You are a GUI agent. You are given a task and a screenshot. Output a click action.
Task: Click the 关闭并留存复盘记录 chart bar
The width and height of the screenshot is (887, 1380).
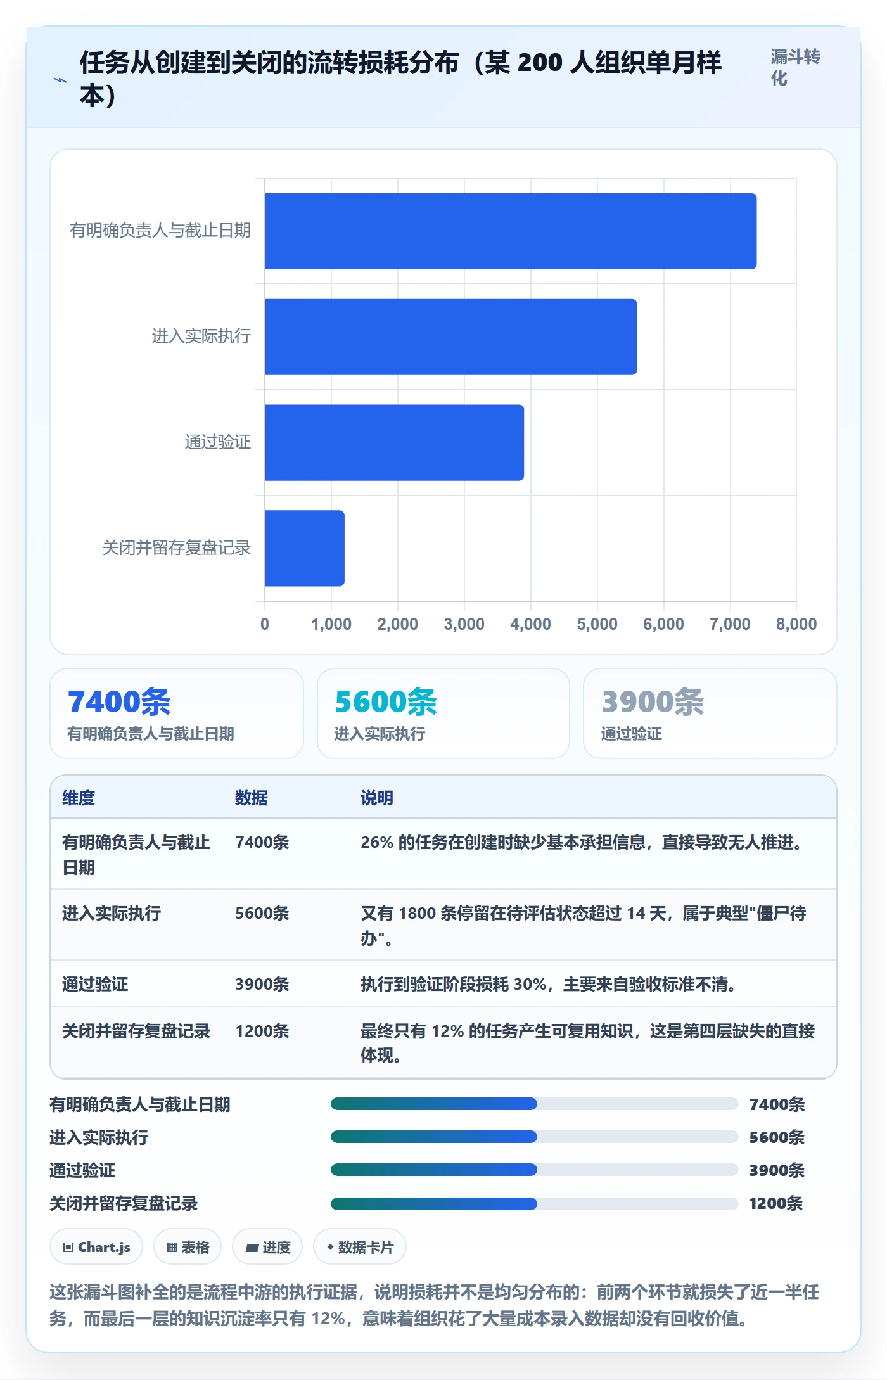[x=305, y=548]
